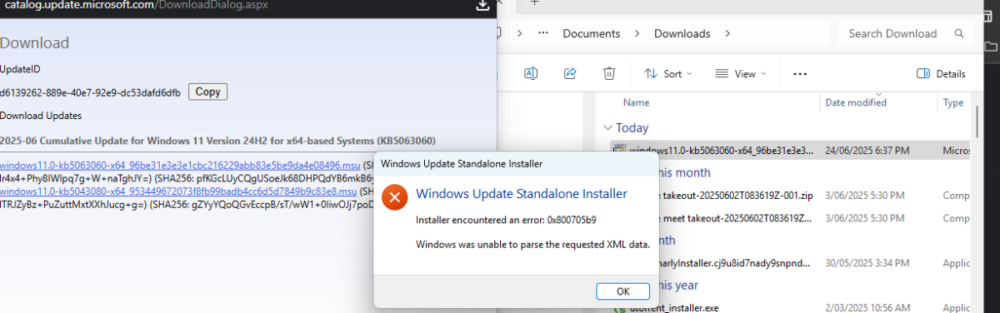This screenshot has height=313, width=1000.
Task: Click the browser download icon beside the address bar
Action: [x=482, y=6]
